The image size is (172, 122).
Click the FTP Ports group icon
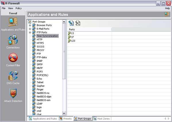34,32
